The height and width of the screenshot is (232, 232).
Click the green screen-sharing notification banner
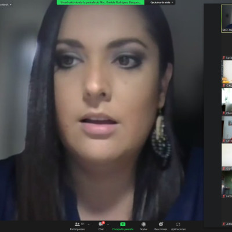(x=100, y=2)
